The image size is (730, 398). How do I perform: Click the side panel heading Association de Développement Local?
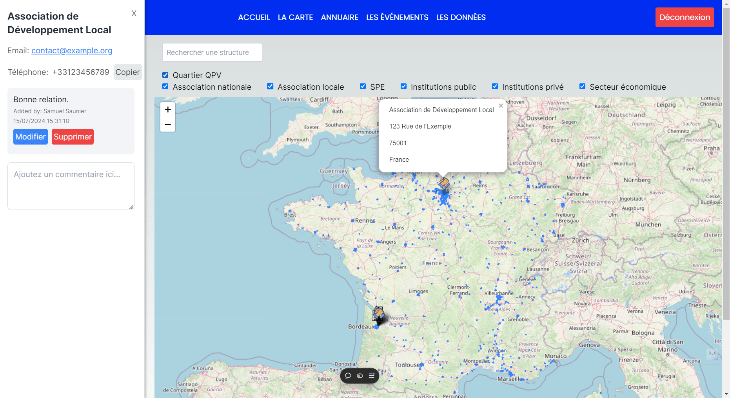(59, 23)
